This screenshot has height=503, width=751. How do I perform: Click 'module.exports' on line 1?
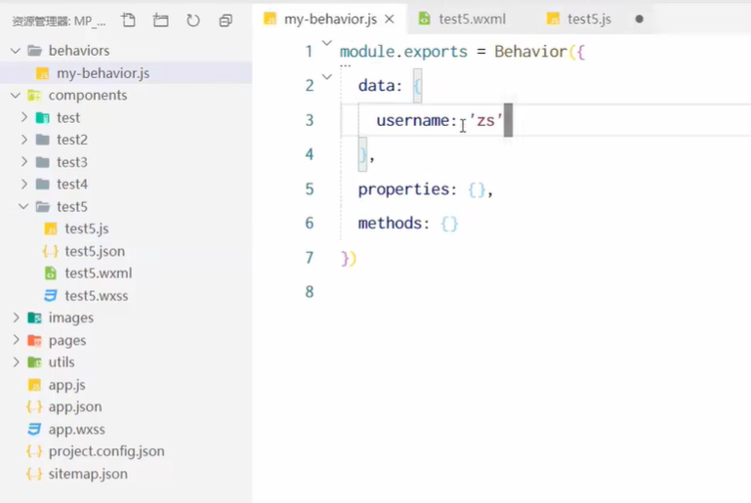[403, 52]
